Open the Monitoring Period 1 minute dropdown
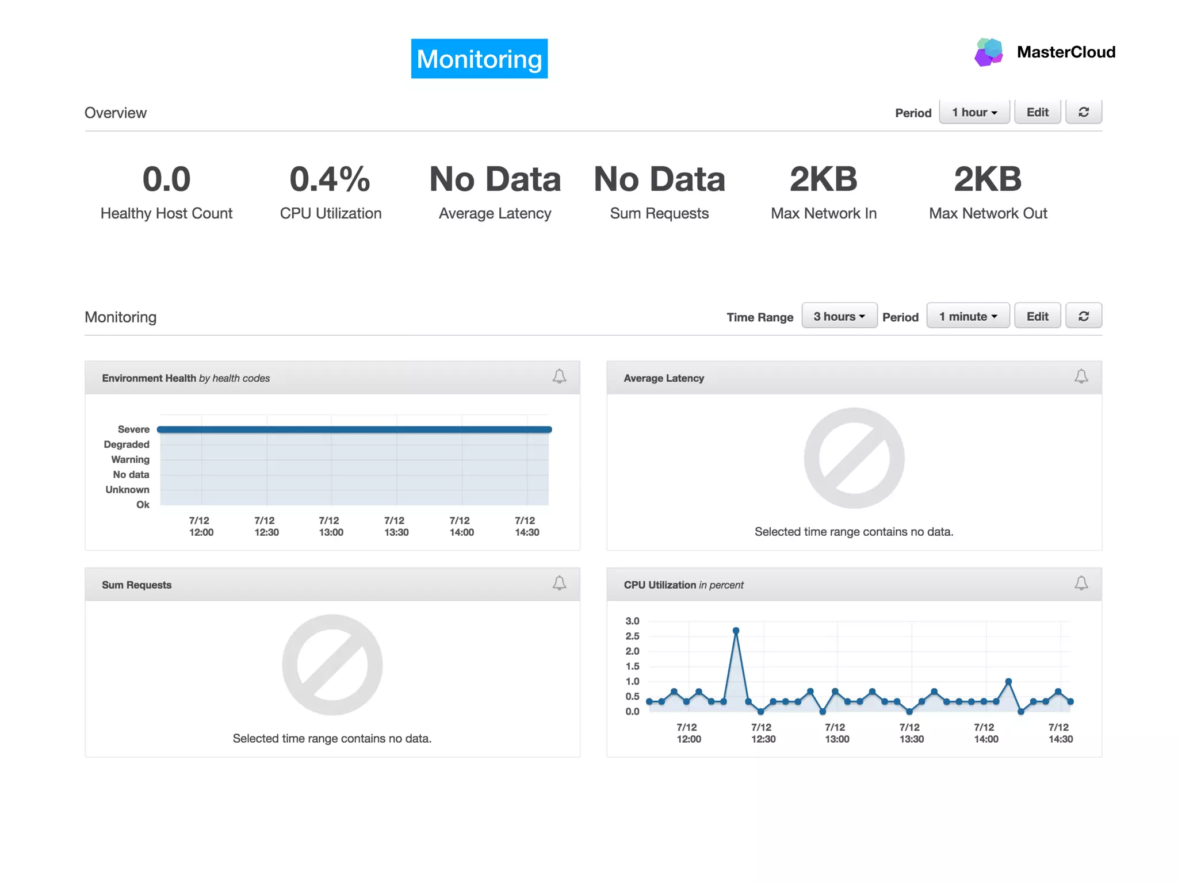Screen dimensions: 1178x883 click(968, 316)
